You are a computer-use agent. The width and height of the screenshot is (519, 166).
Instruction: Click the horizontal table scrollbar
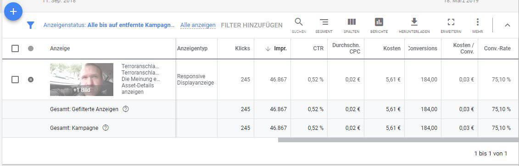point(398,140)
